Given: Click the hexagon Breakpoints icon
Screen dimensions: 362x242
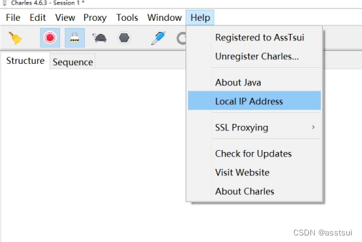Looking at the screenshot, I should (124, 38).
